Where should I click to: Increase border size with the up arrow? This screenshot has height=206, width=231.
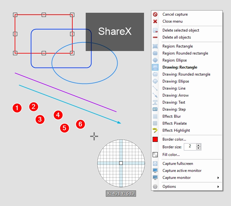199,145
